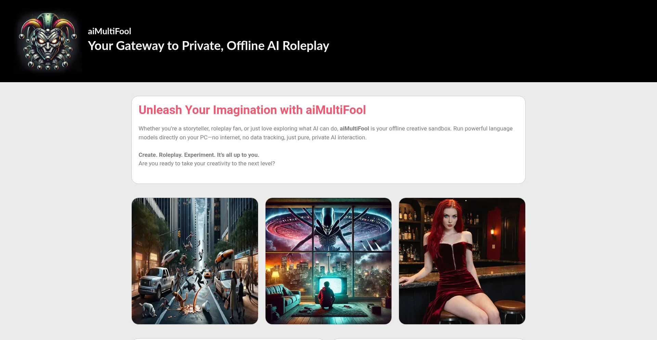The image size is (657, 340).
Task: Click the partially visible card below the bar image
Action: [429, 339]
